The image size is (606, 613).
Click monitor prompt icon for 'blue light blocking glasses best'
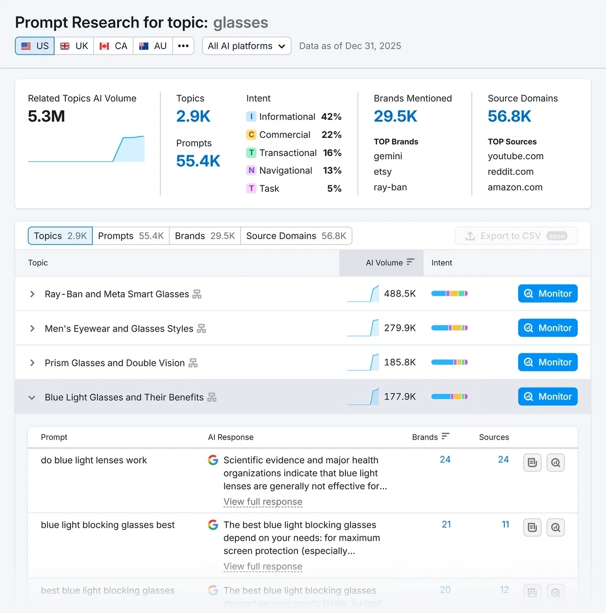pyautogui.click(x=555, y=528)
